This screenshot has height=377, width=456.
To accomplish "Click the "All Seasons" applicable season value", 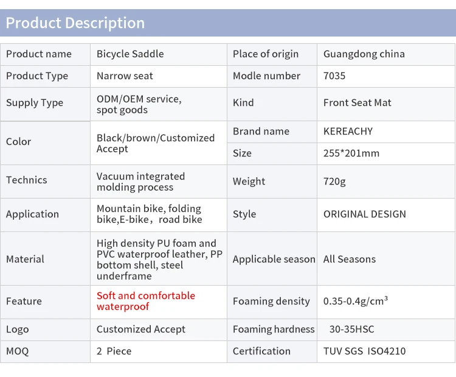I will pos(349,259).
